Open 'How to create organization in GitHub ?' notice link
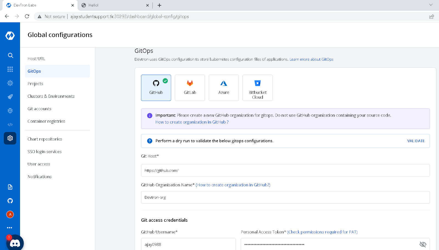This screenshot has height=250, width=439. (x=192, y=122)
